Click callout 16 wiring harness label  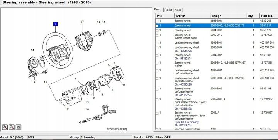pos(87,109)
